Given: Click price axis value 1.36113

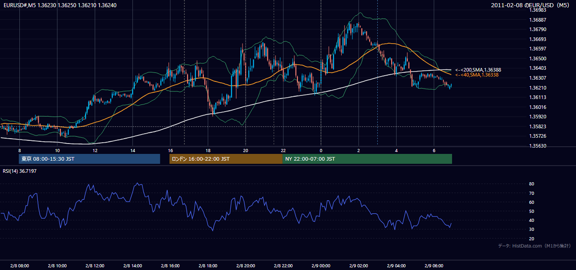Looking at the screenshot, I should (537, 97).
